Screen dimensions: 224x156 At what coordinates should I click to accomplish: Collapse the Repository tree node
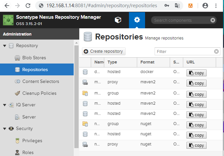pyautogui.click(x=5, y=46)
